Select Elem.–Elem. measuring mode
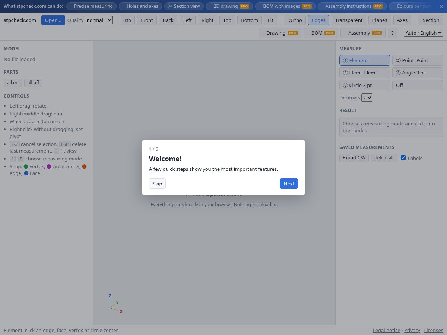The width and height of the screenshot is (447, 335). pos(365,73)
